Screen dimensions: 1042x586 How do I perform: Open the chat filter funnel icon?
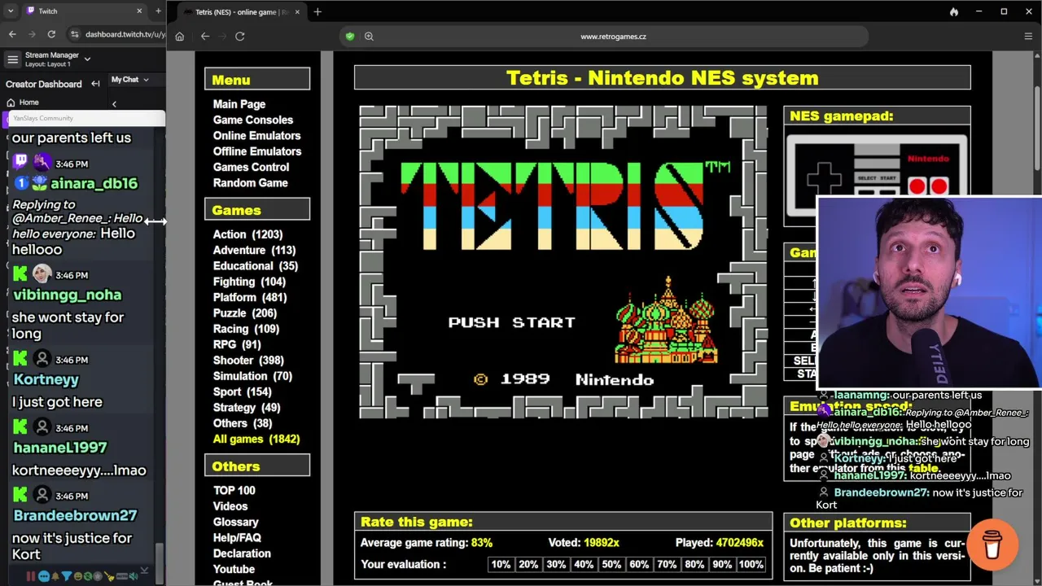[x=67, y=576]
